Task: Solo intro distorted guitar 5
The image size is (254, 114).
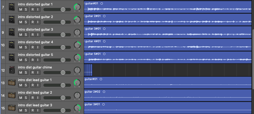Action: pyautogui.click(x=26, y=60)
